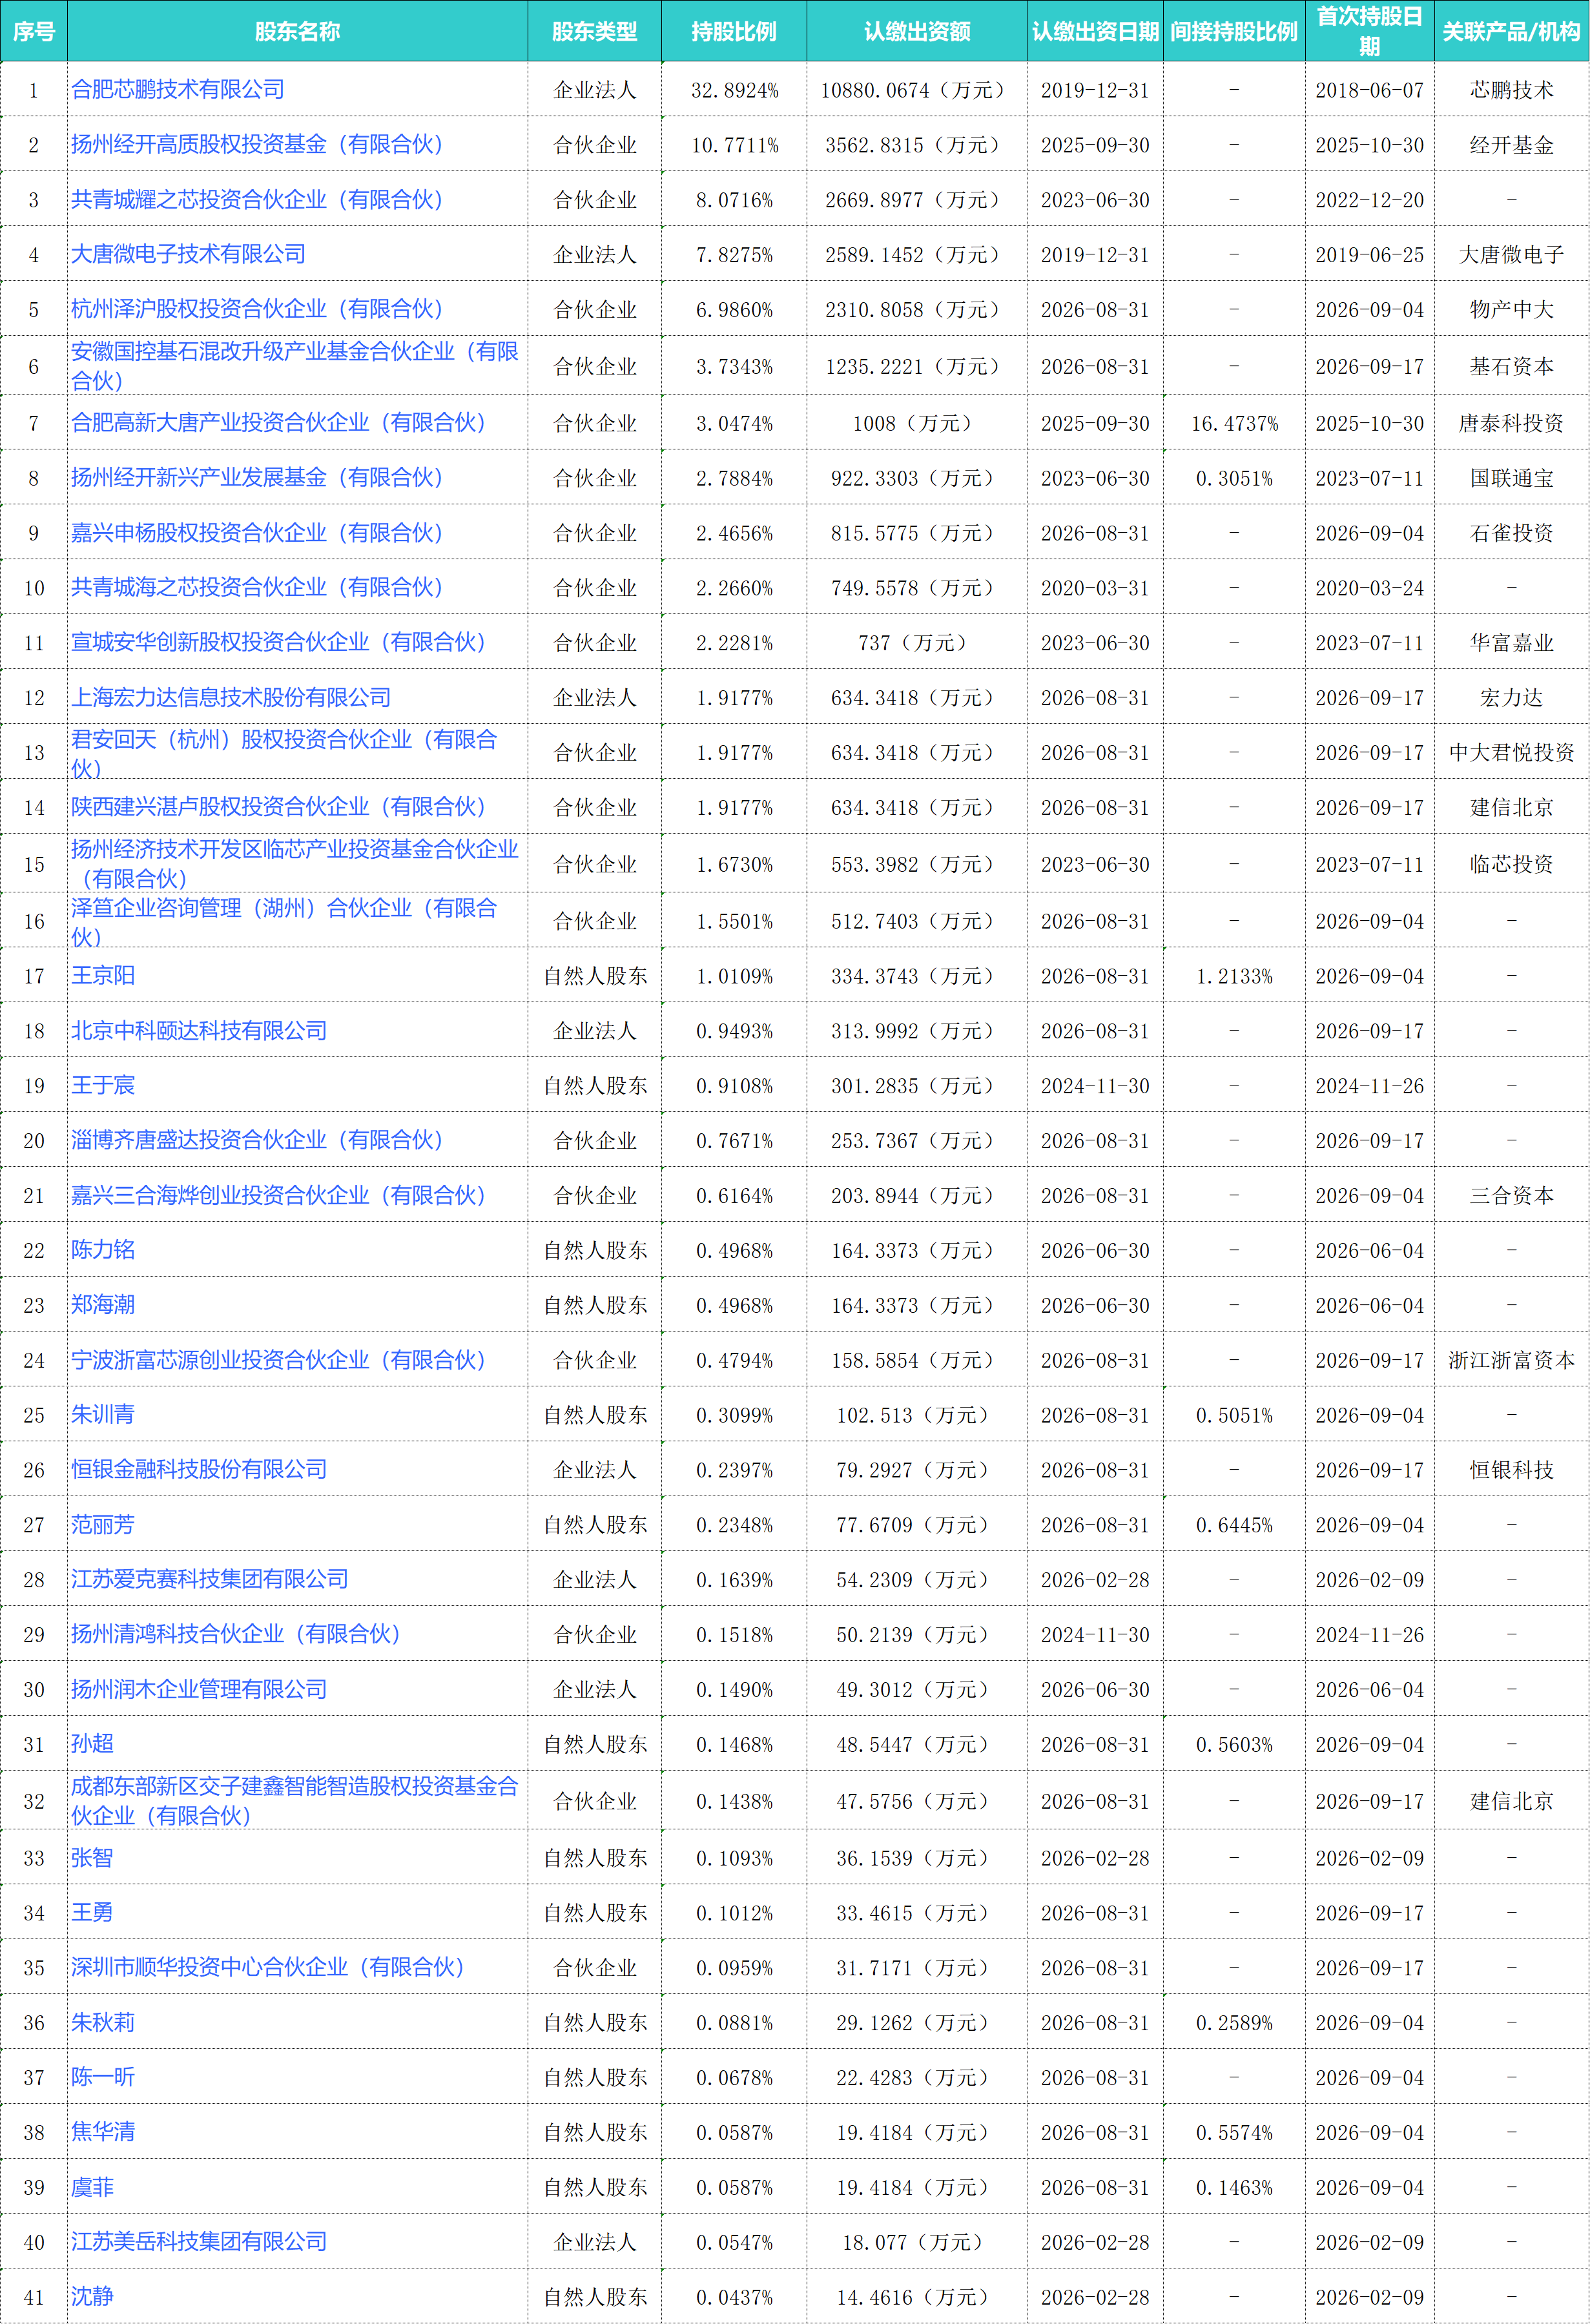
Task: Open 北京中科颐达科技有限公司 link
Action: (199, 1030)
